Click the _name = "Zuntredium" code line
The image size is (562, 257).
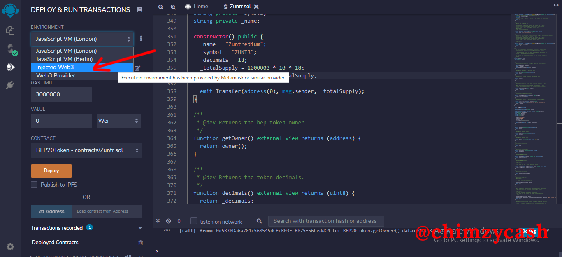click(233, 44)
